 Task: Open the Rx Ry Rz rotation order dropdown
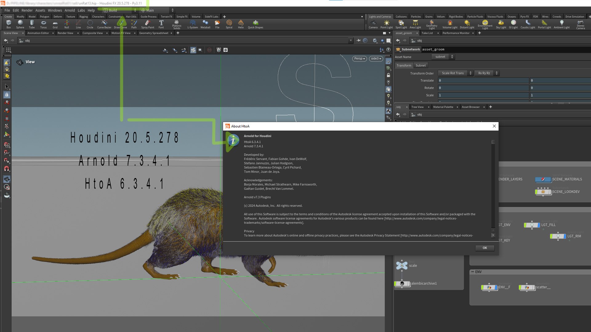point(487,73)
